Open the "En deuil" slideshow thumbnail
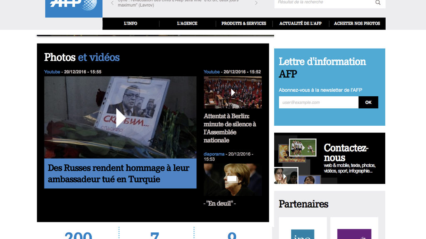 [x=233, y=179]
